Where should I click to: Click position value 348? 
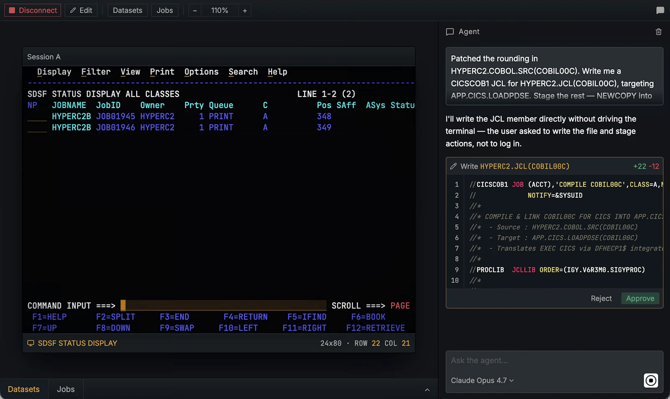(x=324, y=117)
